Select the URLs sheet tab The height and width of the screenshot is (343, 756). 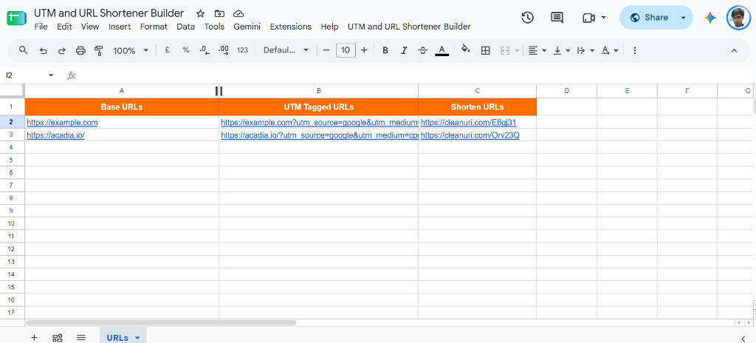[x=117, y=338]
